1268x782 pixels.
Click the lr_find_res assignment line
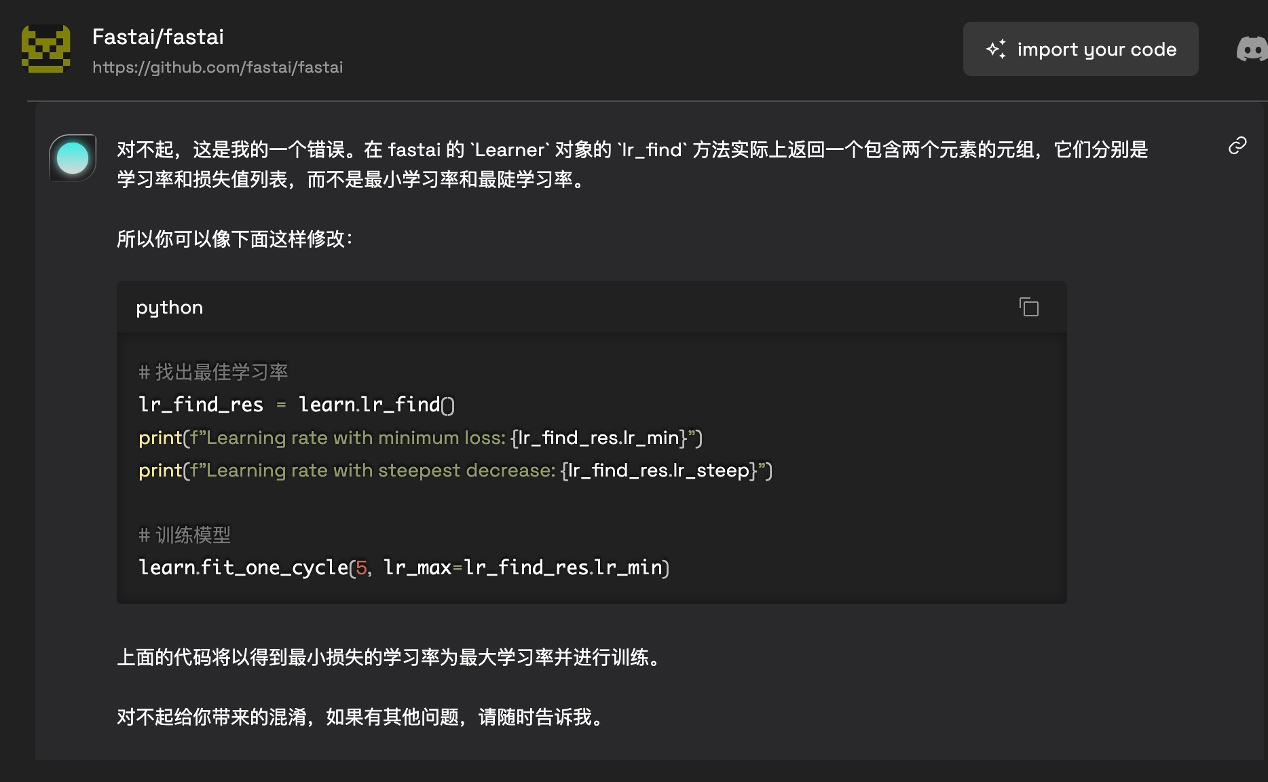click(x=296, y=404)
